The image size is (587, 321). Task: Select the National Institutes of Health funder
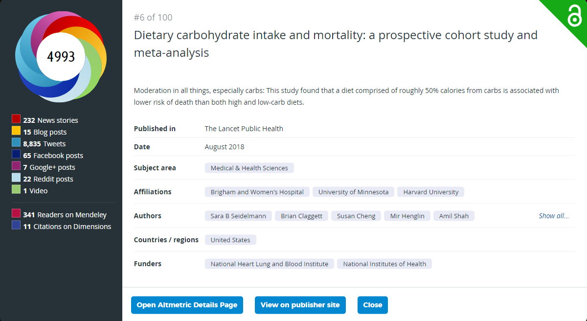pos(384,264)
